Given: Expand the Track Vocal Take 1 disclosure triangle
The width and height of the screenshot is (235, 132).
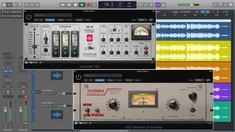Looking at the screenshot, I should coord(3,16).
